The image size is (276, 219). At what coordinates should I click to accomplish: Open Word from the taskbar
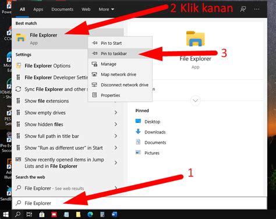114,214
